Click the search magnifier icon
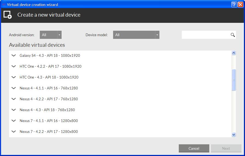Viewport: 245px width, 156px height. click(x=233, y=35)
